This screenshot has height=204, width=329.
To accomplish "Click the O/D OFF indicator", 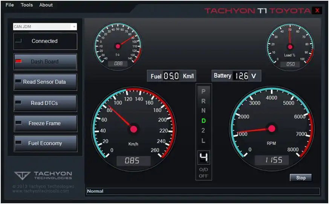I will point(204,173).
